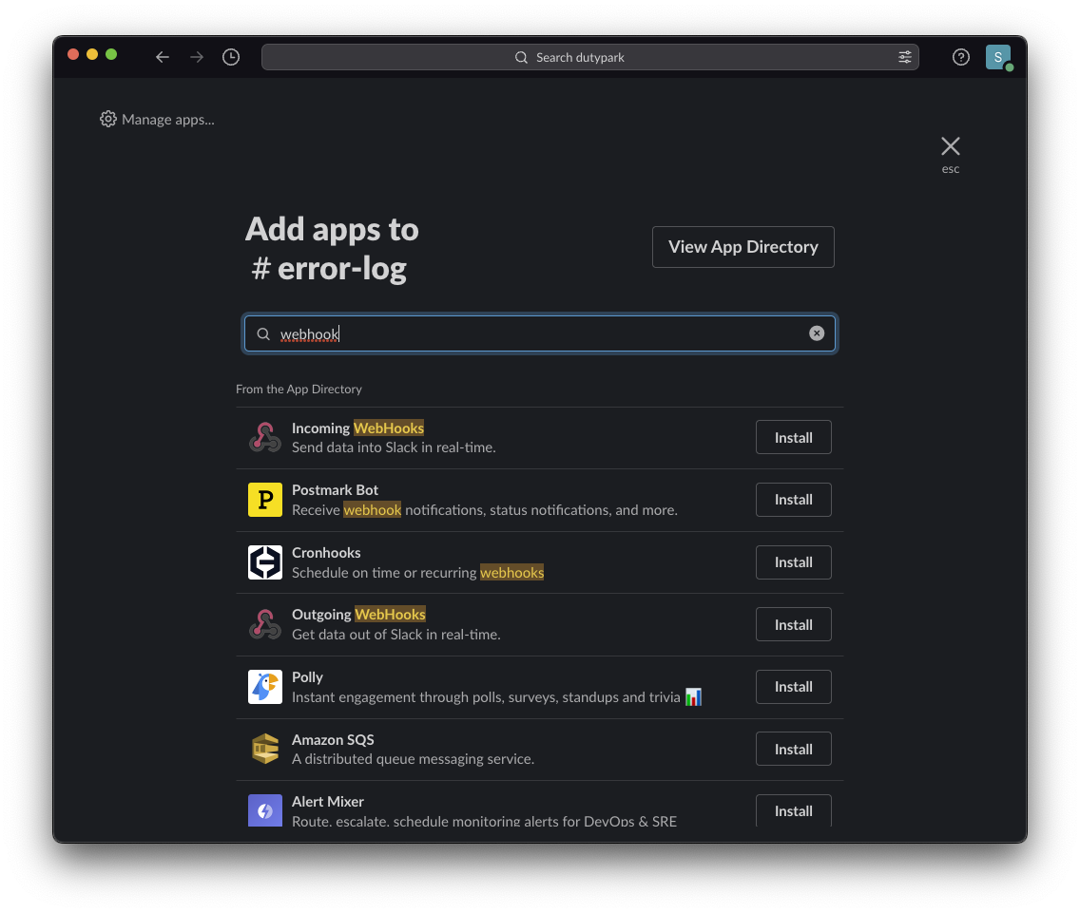Click in the webhook app search field

(x=540, y=333)
